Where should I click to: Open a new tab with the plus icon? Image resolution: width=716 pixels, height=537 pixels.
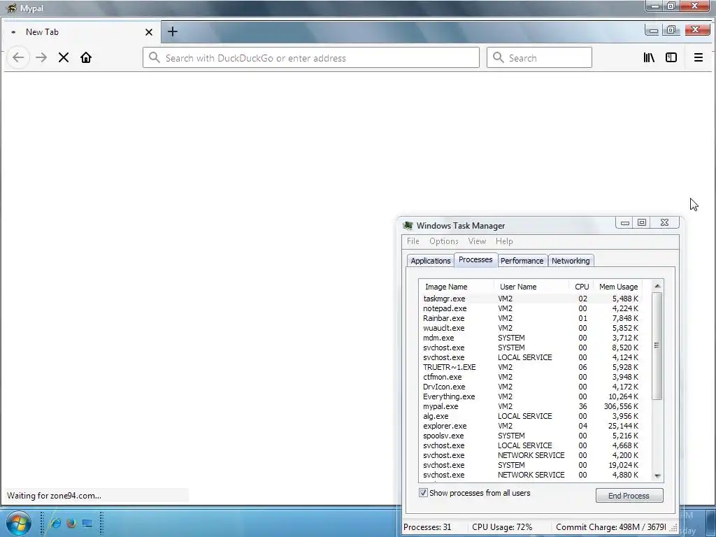point(172,31)
